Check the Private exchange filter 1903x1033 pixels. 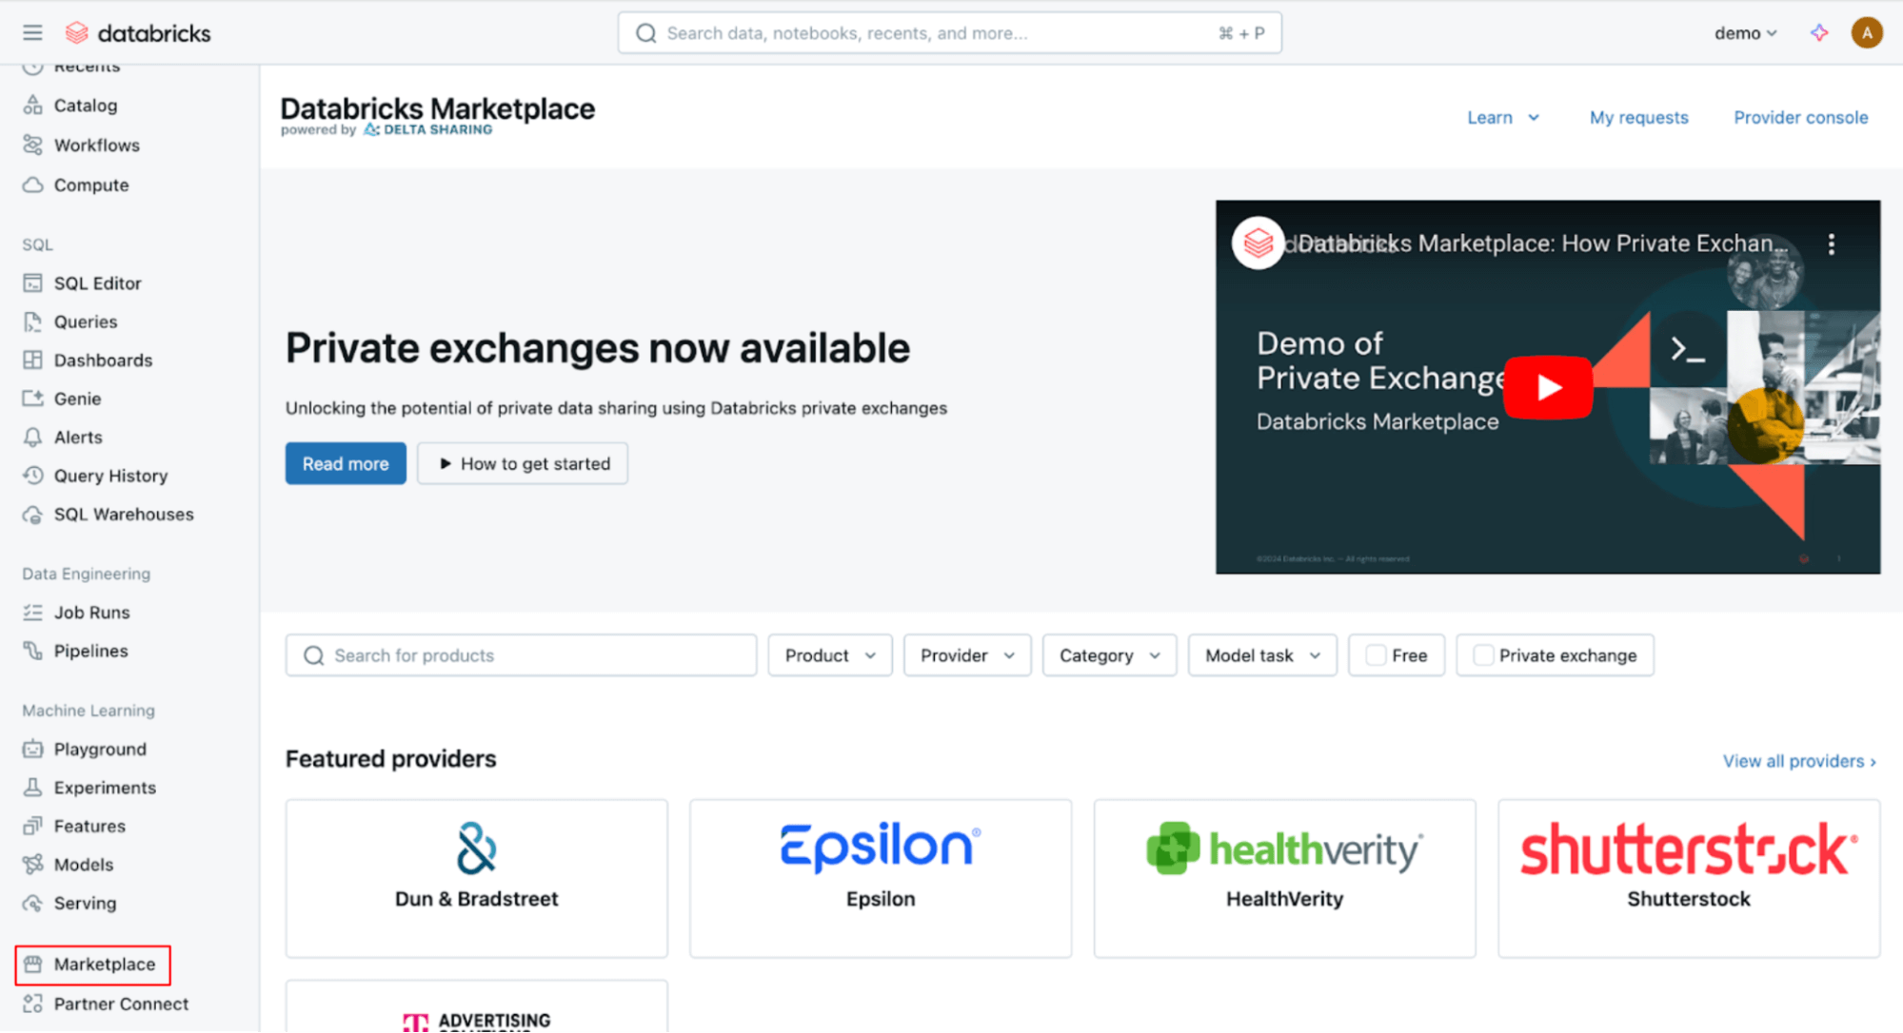1482,654
